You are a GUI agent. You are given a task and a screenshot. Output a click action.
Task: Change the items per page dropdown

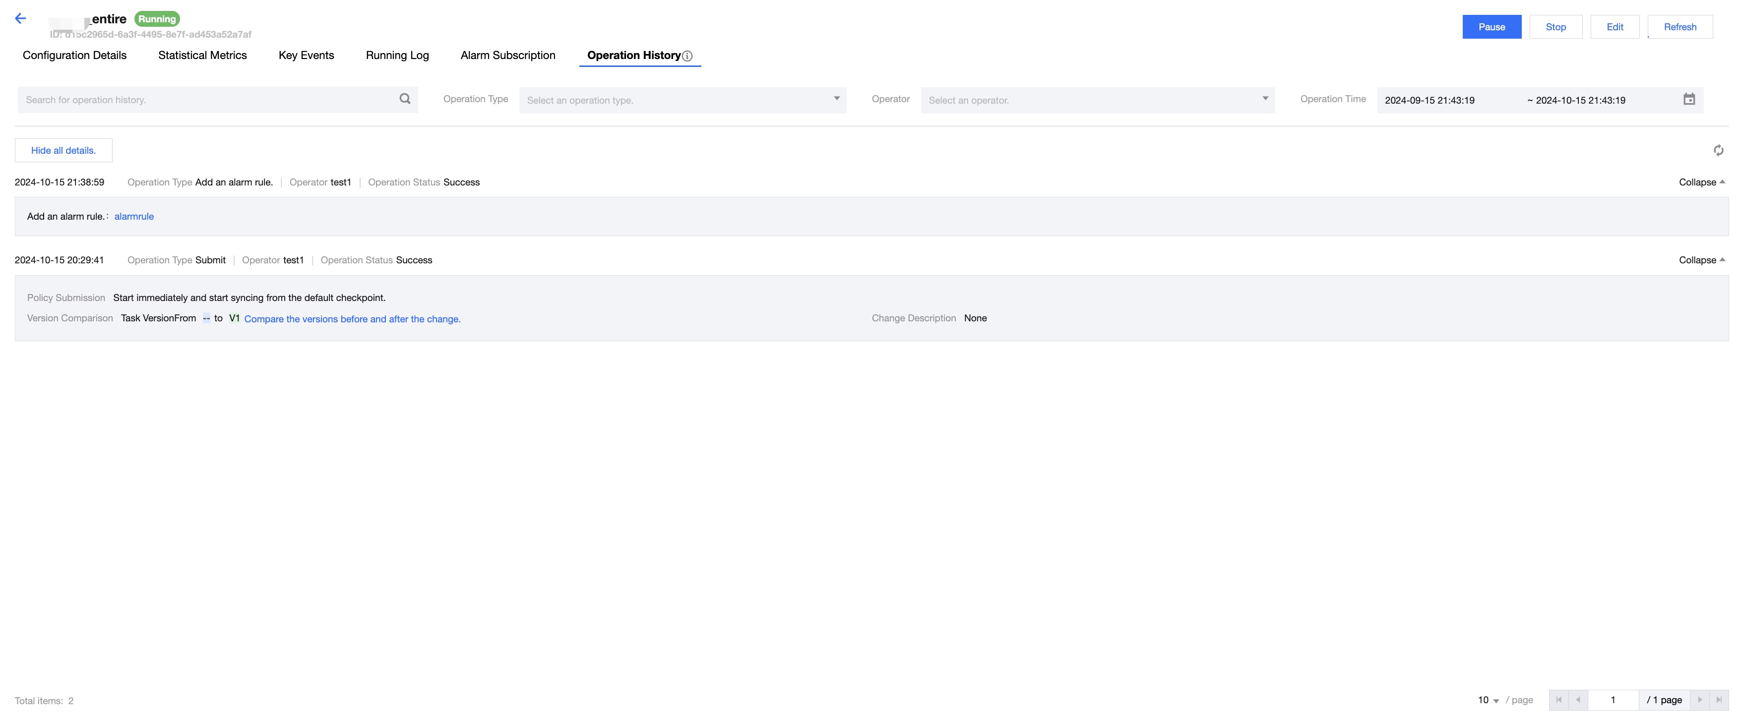point(1488,700)
